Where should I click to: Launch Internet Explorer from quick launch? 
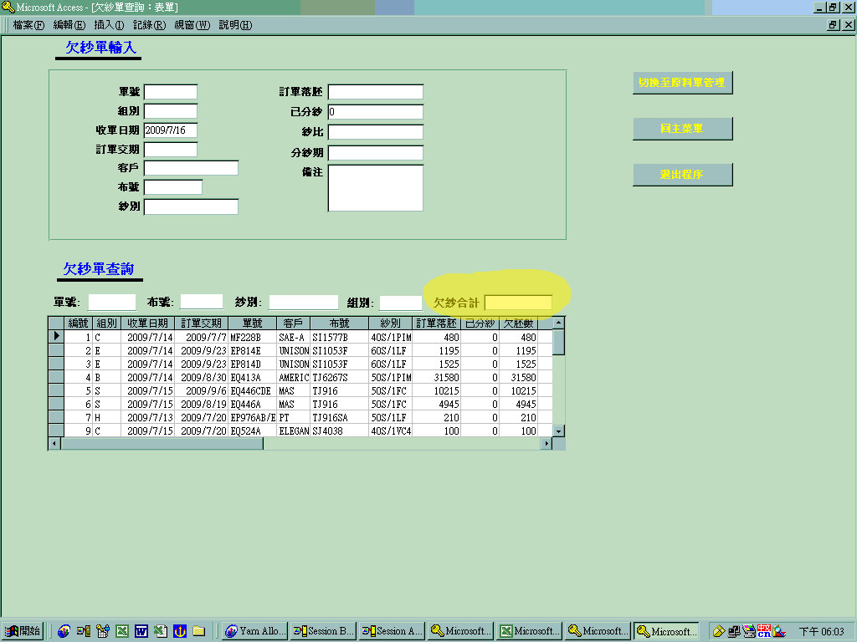64,632
